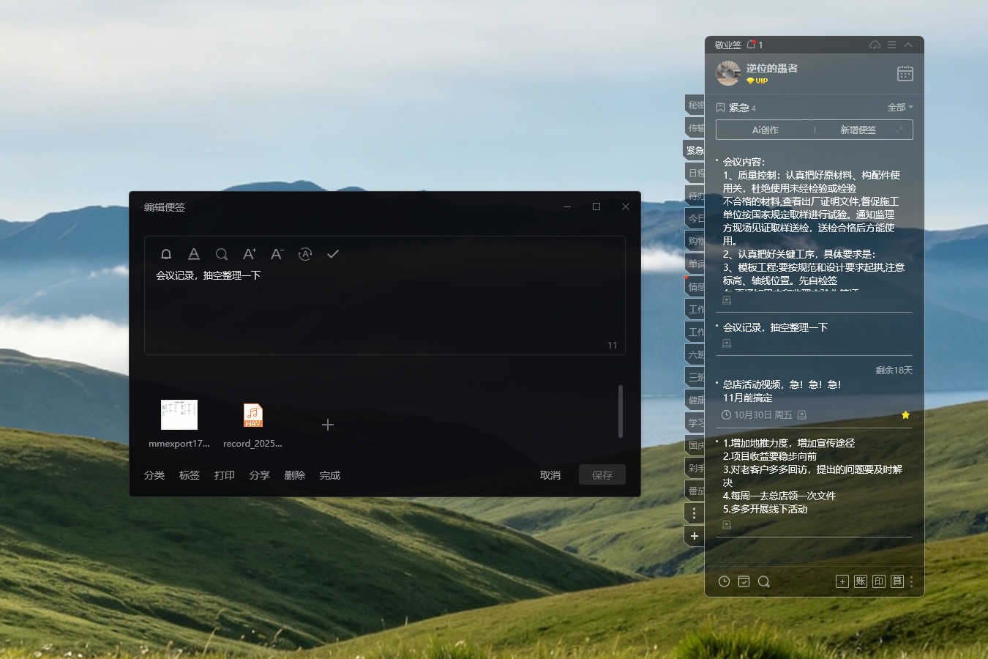988x659 pixels.
Task: Set a reminder with the bell icon
Action: [166, 254]
